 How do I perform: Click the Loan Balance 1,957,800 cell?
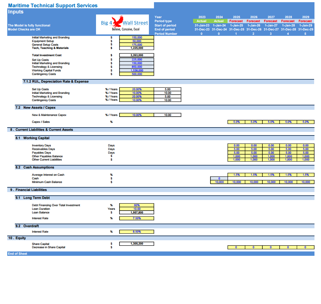(137, 212)
